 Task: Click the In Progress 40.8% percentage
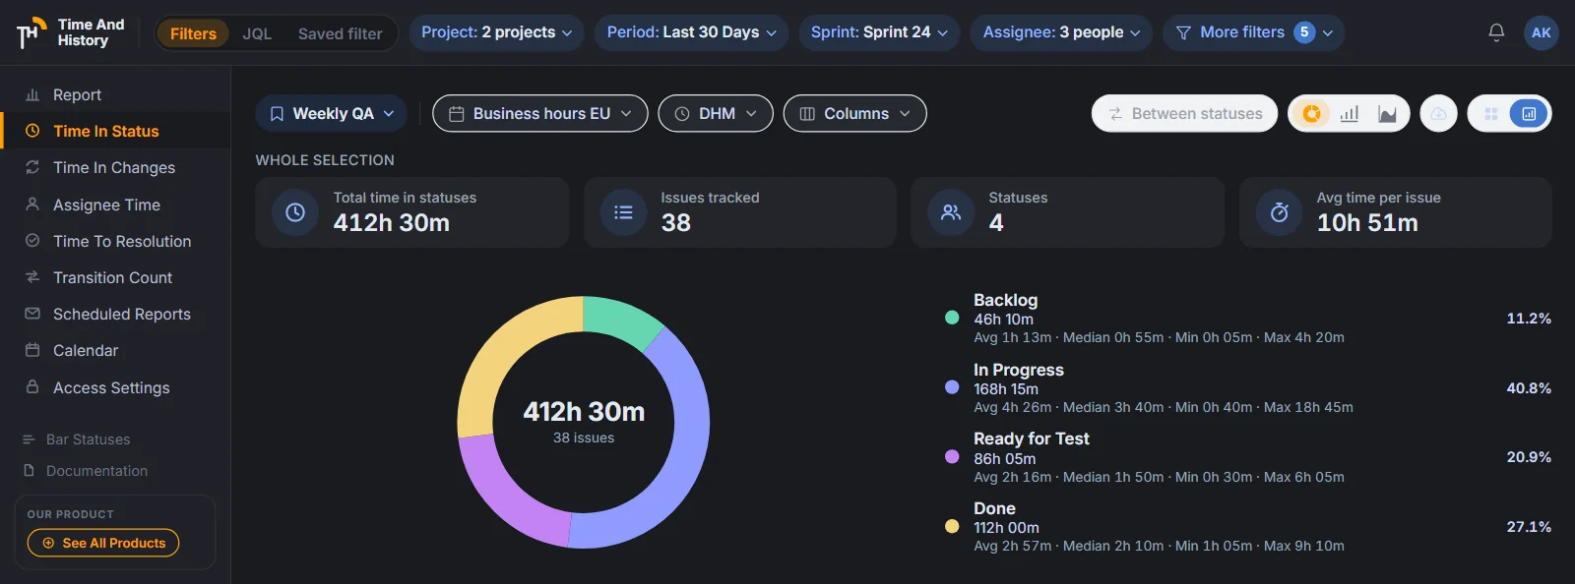[x=1529, y=388]
